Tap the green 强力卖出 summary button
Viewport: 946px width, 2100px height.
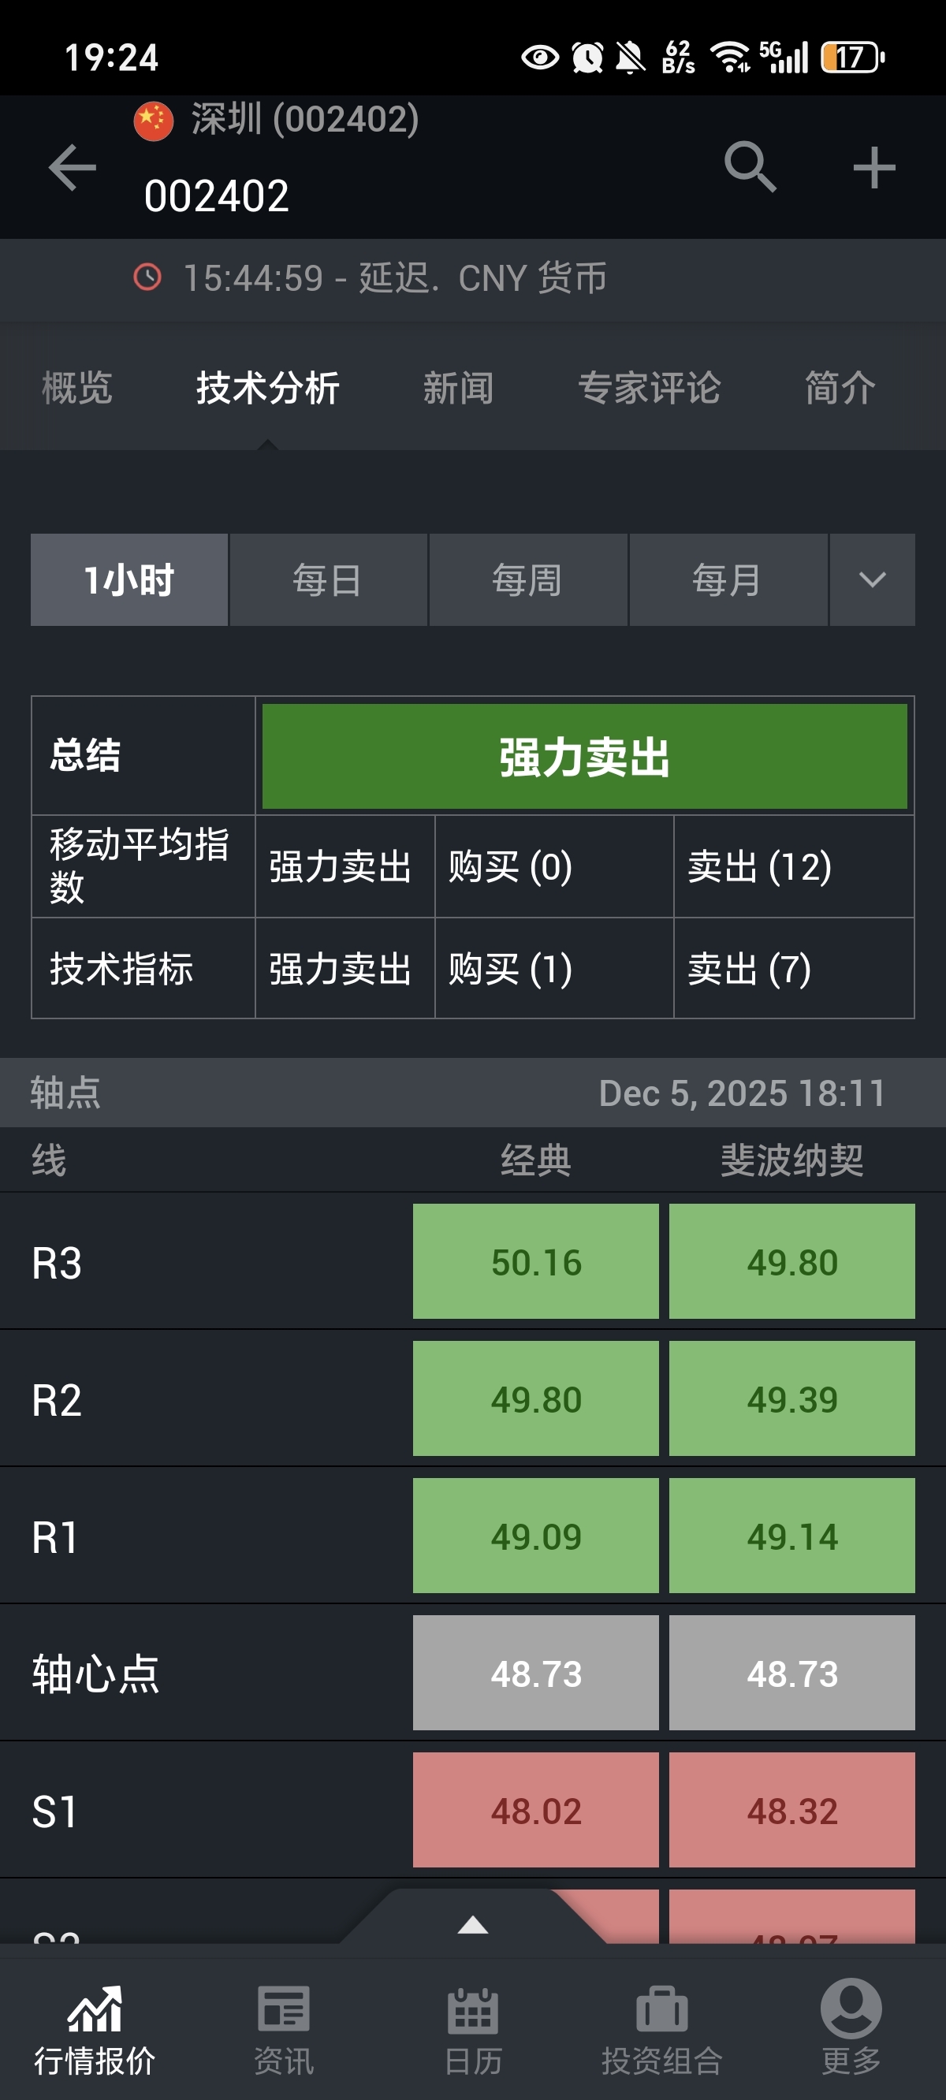[585, 757]
